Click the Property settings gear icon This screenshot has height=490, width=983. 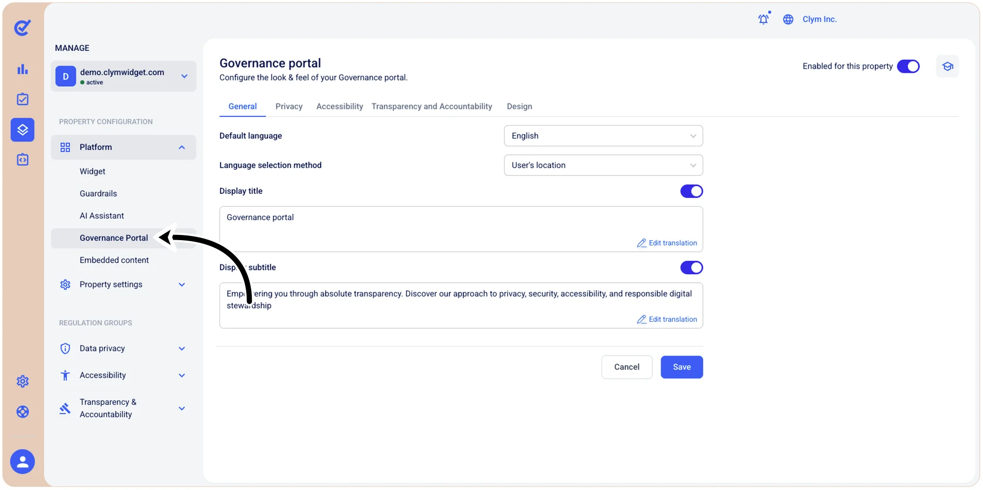[x=65, y=284]
